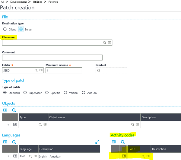
Task: Open the File name selection list icon
Action: pos(110,43)
